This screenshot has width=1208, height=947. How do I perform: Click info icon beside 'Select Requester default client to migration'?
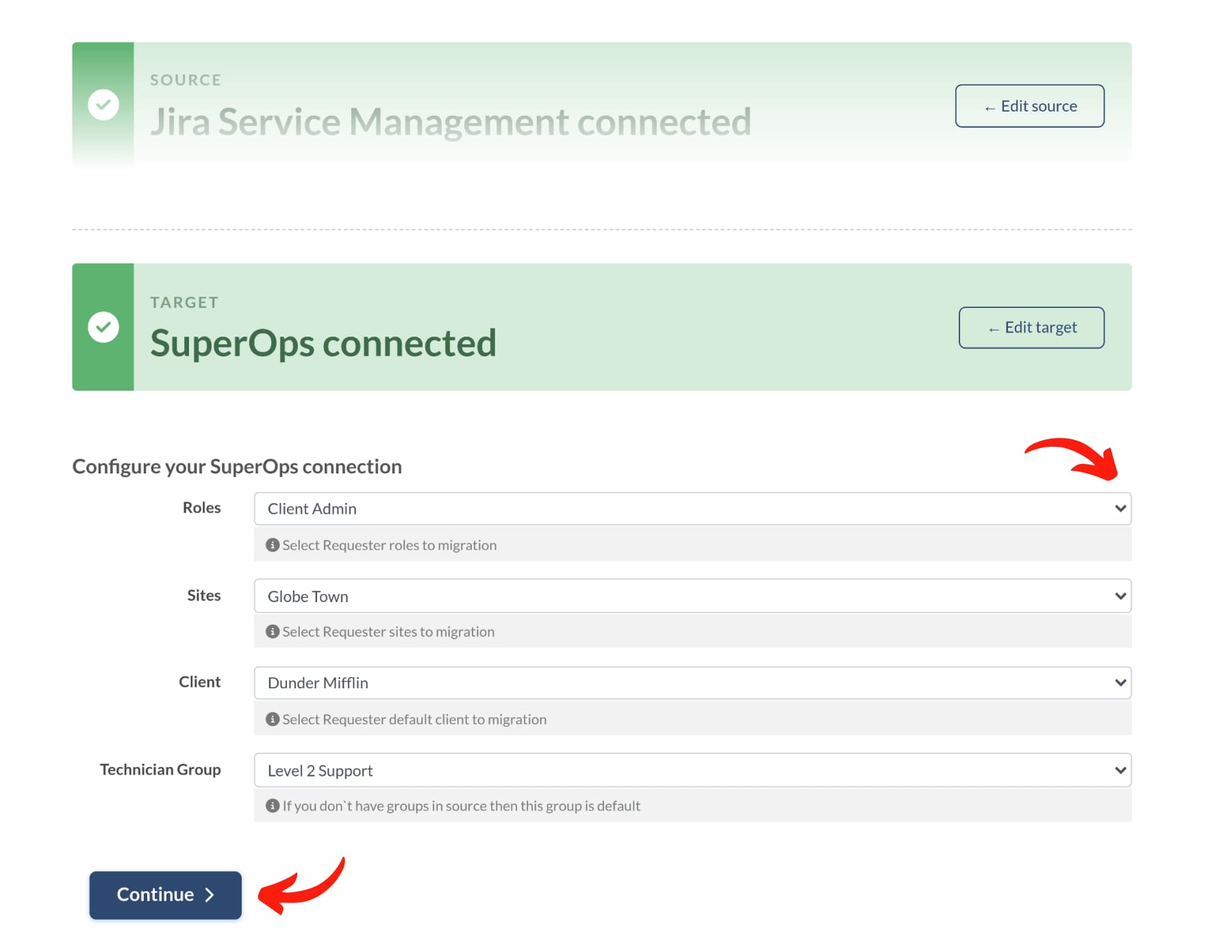[x=273, y=719]
